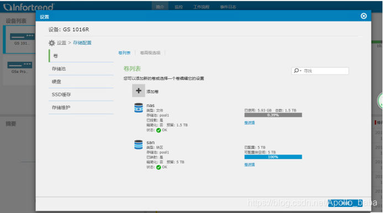
Task: Click the 设备列表 heading in background window
Action: point(16,21)
